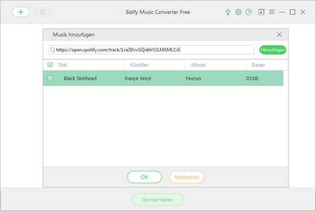The image size is (316, 211).
Task: Maximize the Sidify window
Action: click(292, 12)
